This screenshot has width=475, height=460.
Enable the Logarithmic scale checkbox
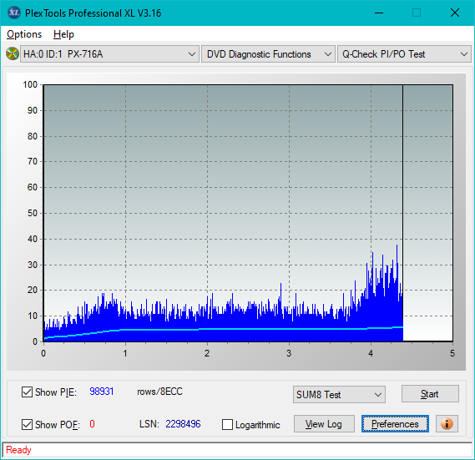227,424
